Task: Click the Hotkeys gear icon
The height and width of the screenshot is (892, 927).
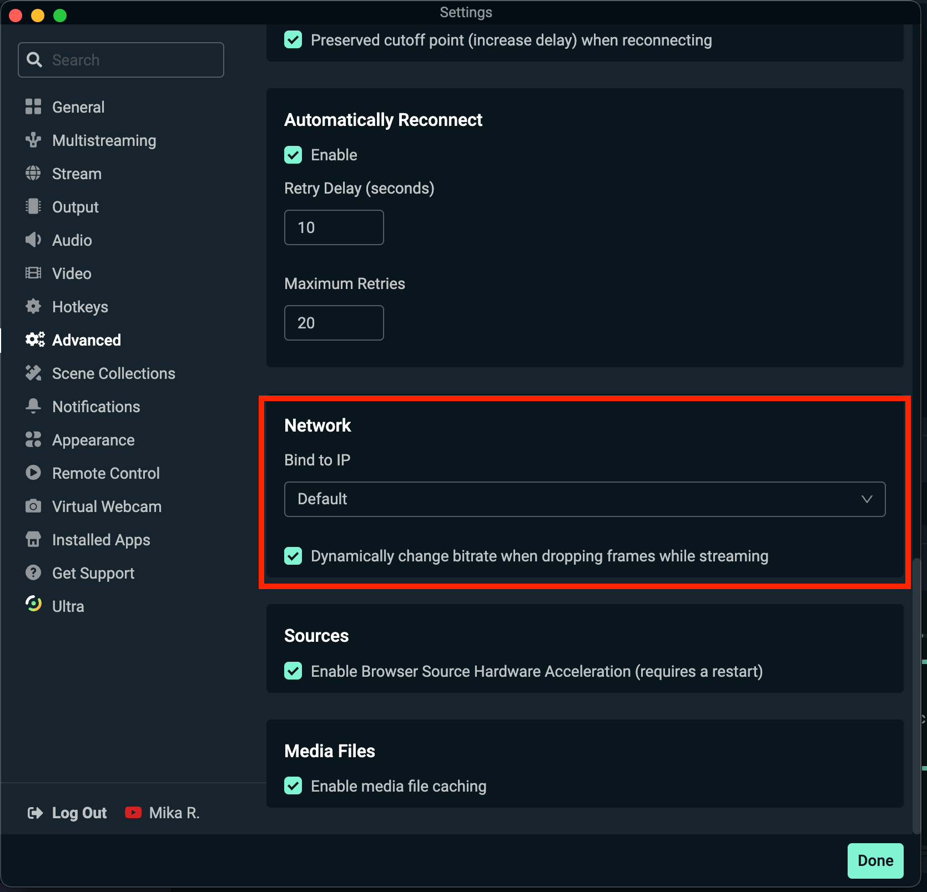Action: click(33, 306)
